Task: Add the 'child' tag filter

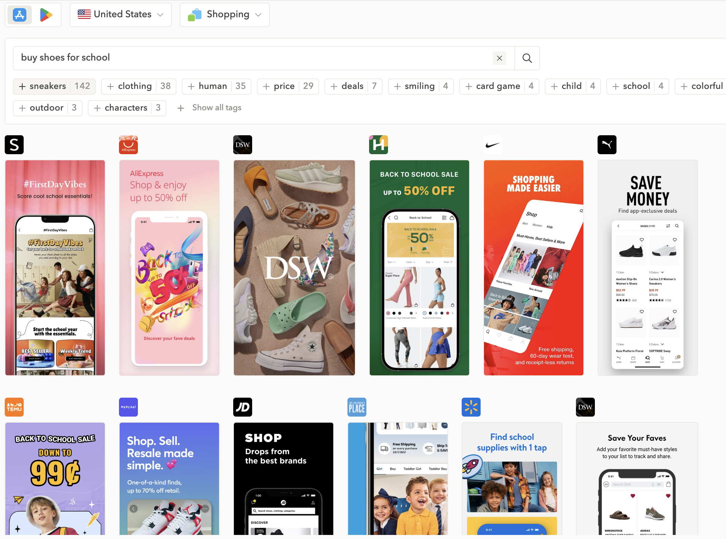Action: (x=573, y=86)
